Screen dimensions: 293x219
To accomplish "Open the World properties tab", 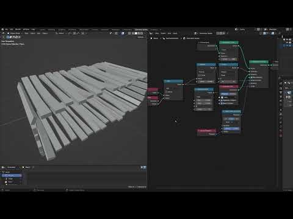I will tap(281, 105).
